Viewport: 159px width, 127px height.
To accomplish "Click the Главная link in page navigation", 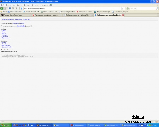I will pyautogui.click(x=4, y=19).
